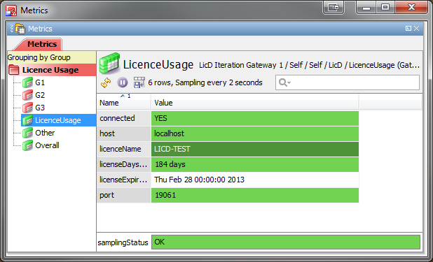Click the Grouping by Group header
The height and width of the screenshot is (262, 433).
[x=52, y=57]
